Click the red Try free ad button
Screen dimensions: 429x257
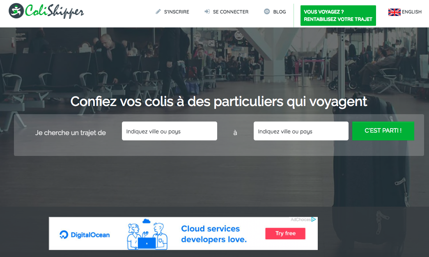285,233
